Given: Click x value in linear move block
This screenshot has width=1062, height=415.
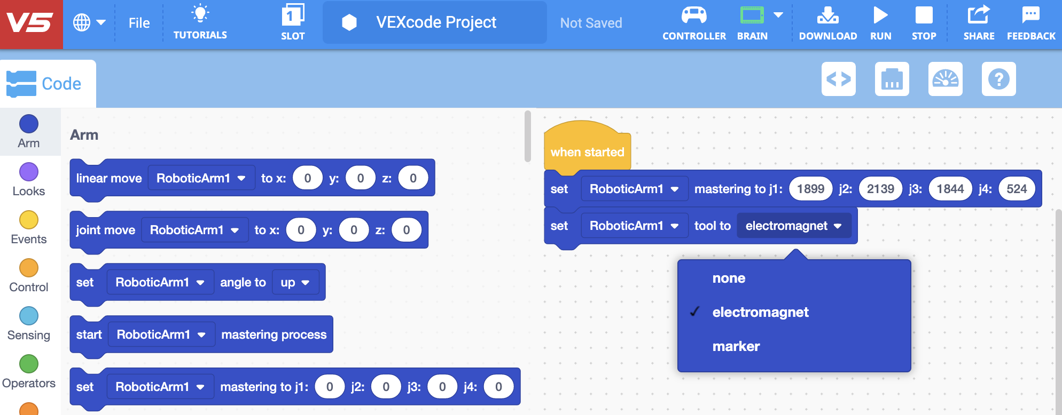Looking at the screenshot, I should click(x=308, y=178).
